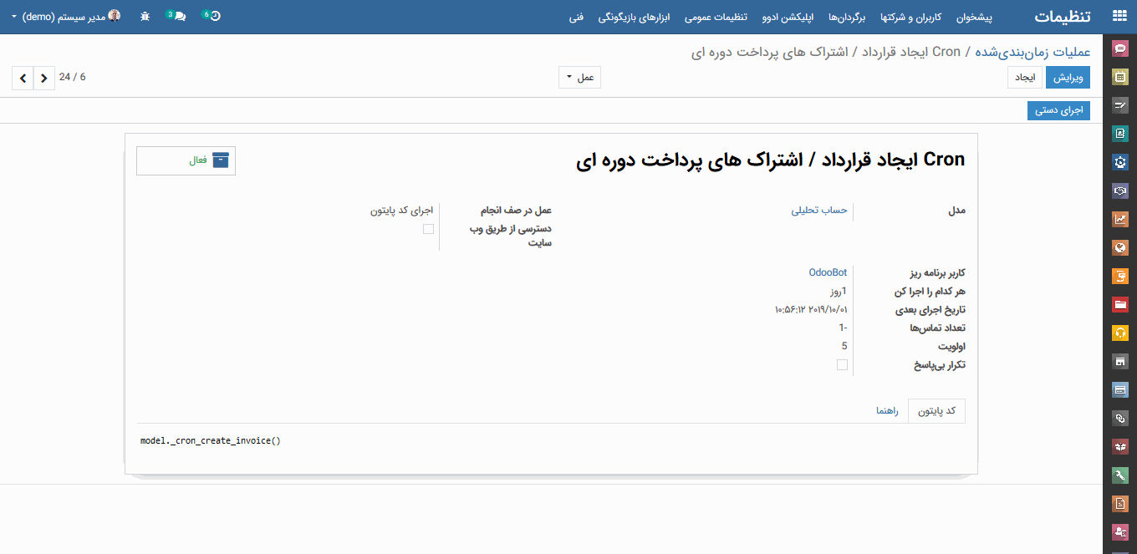Switch to the کد پایتون tab
Image resolution: width=1137 pixels, height=554 pixels.
coord(936,411)
